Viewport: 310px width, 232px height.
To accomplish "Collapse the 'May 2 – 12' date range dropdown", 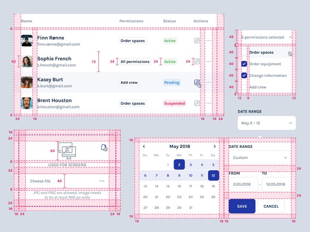I will 290,123.
